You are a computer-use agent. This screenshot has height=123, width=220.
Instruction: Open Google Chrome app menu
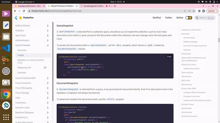[25, 2]
